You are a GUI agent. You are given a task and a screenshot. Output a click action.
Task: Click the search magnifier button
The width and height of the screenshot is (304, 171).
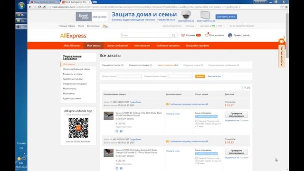(174, 35)
